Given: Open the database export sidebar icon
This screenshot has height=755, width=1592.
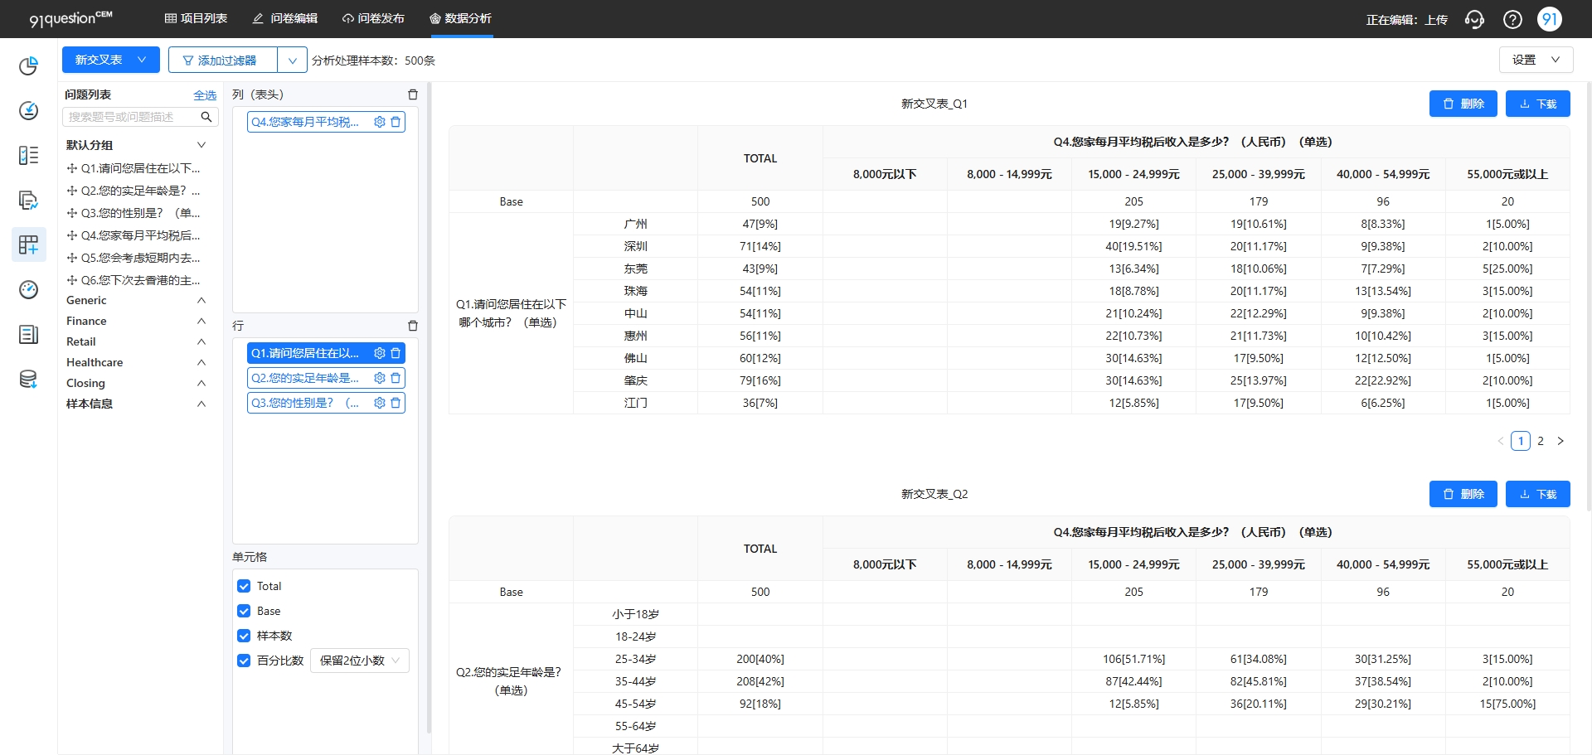Looking at the screenshot, I should 28,379.
